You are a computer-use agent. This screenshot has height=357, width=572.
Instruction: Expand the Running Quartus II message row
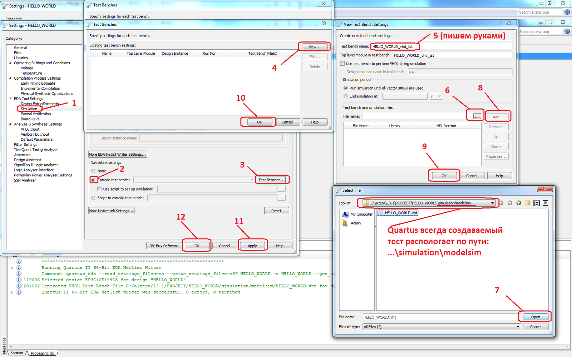(12, 268)
